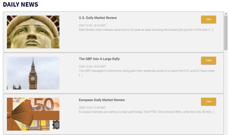The width and height of the screenshot is (229, 135).
Task: Click the 19:24 GMT article timestamp
Action: pos(92,25)
